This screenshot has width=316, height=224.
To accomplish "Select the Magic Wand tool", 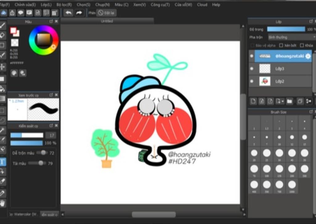I will point(2,130).
